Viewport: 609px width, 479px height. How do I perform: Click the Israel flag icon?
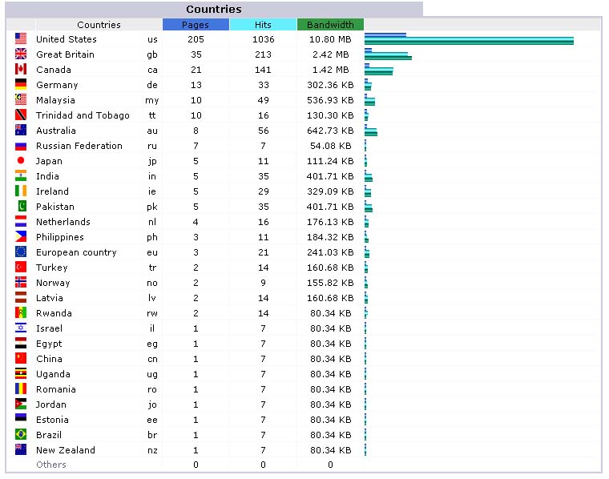pyautogui.click(x=21, y=328)
